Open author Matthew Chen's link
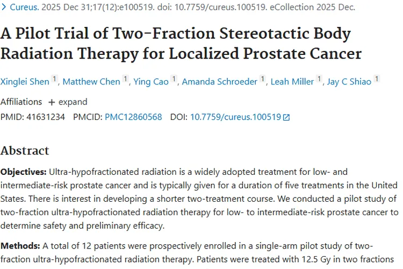403x269 pixels. [x=92, y=82]
